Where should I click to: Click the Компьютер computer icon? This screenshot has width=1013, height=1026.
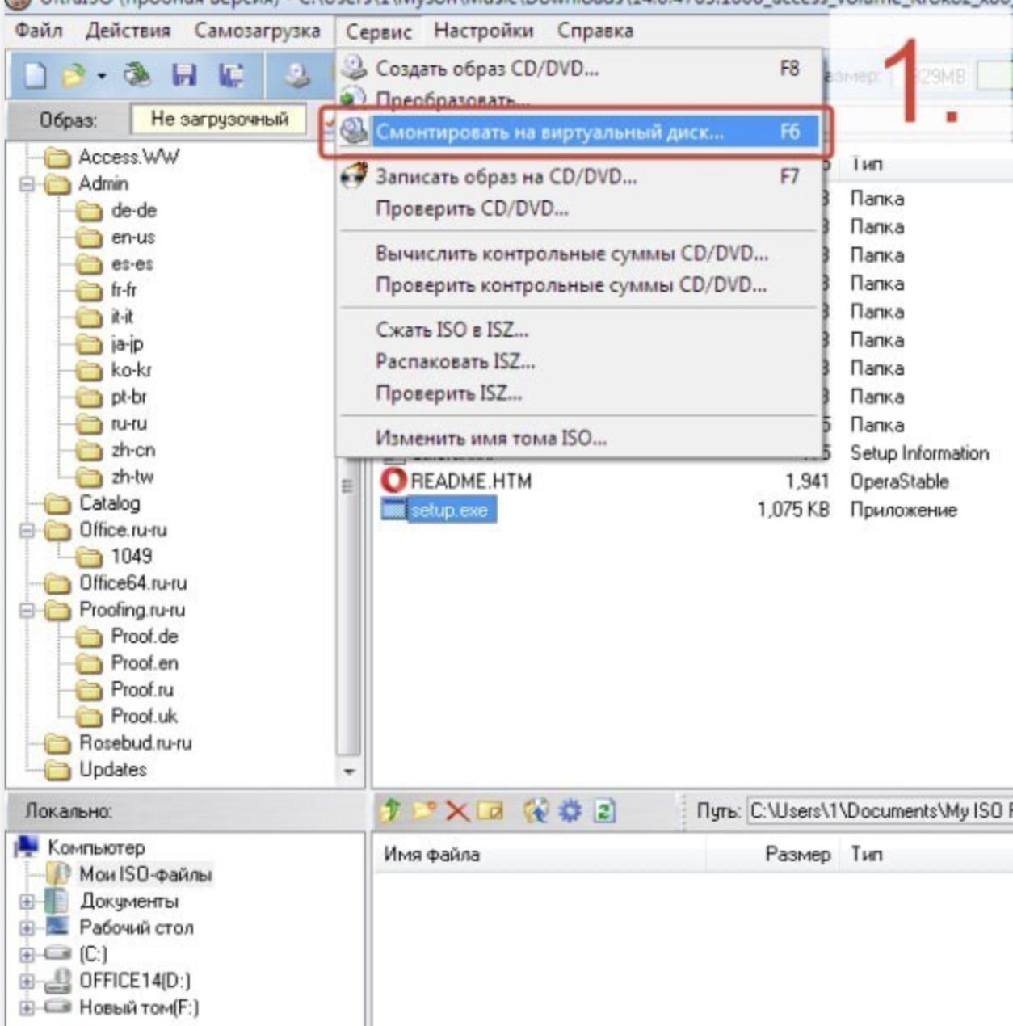tap(27, 847)
